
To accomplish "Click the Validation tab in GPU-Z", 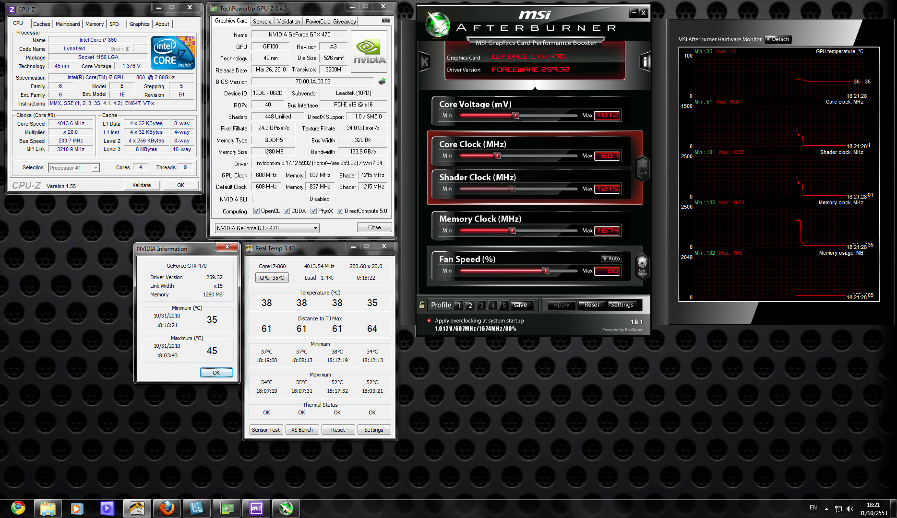I will (288, 22).
